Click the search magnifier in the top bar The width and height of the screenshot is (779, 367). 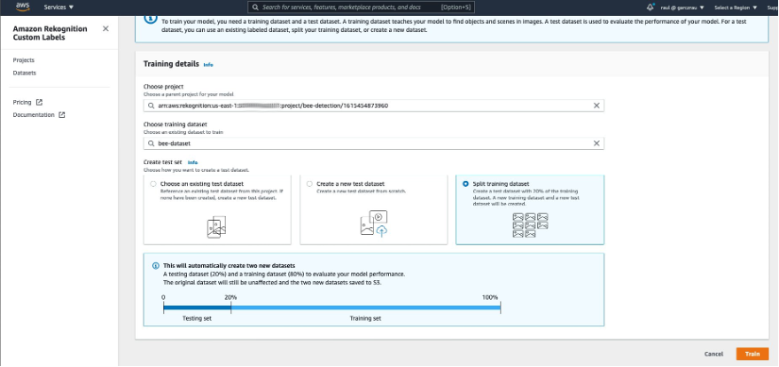click(255, 7)
